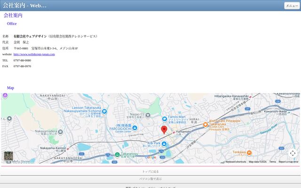Image resolution: width=301 pixels, height=188 pixels.
Task: Click Yamamoto station icon on map
Action: (x=174, y=133)
